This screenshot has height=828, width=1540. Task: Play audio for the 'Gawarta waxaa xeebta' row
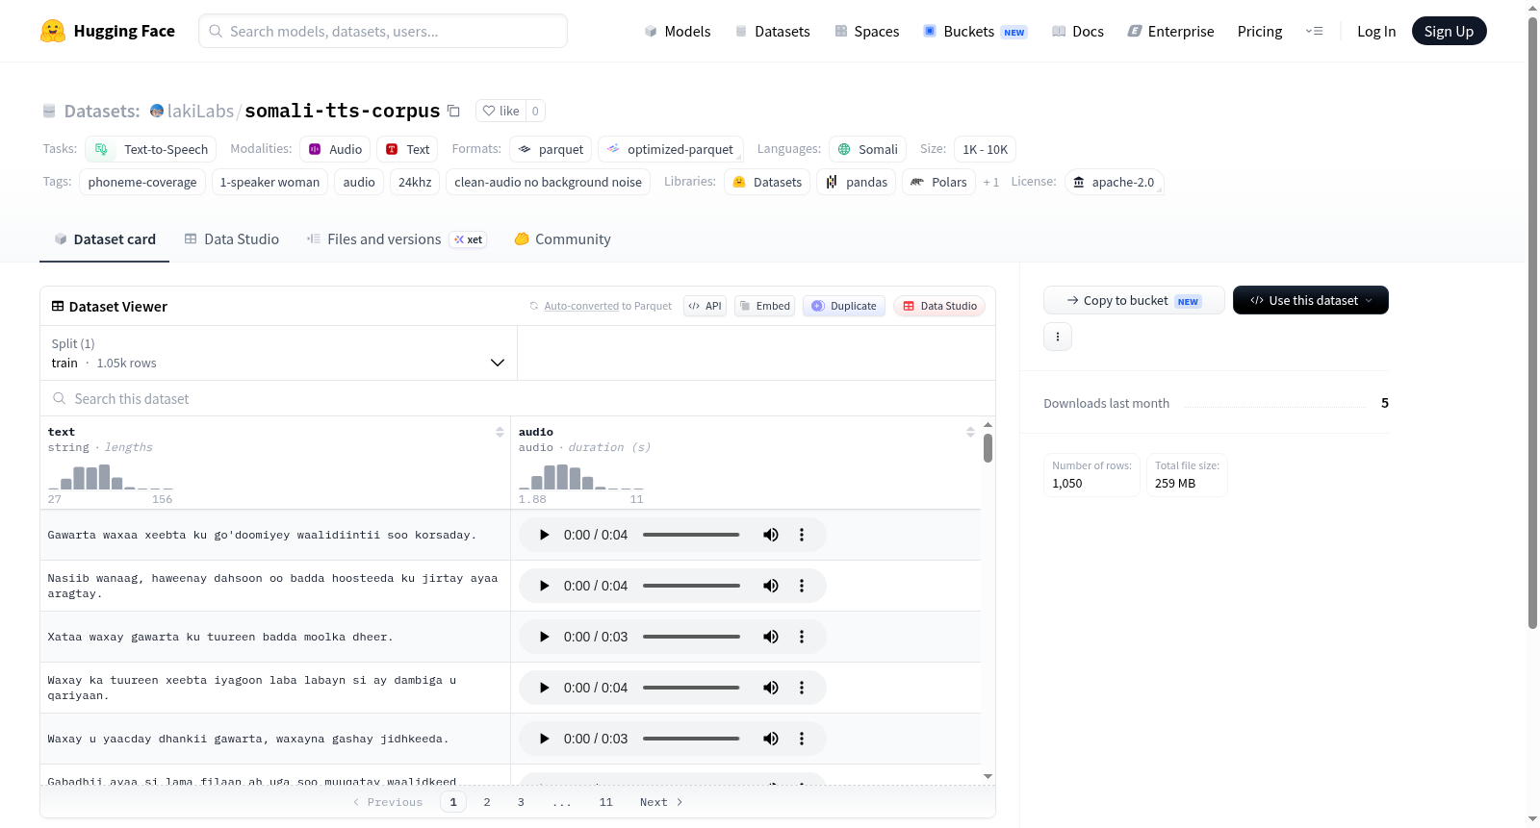(544, 535)
